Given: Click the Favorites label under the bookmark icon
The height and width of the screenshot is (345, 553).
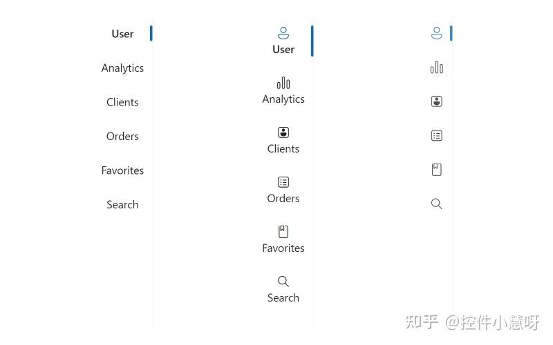Looking at the screenshot, I should tap(283, 248).
